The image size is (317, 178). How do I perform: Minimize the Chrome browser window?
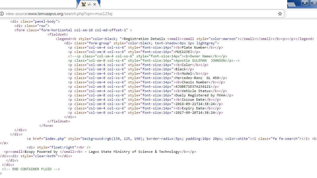point(314,3)
